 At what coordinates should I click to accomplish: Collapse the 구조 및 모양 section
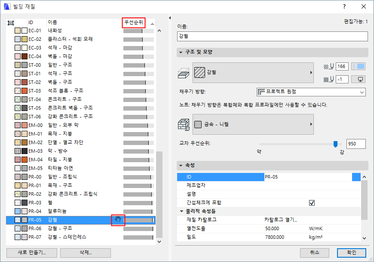[x=181, y=52]
